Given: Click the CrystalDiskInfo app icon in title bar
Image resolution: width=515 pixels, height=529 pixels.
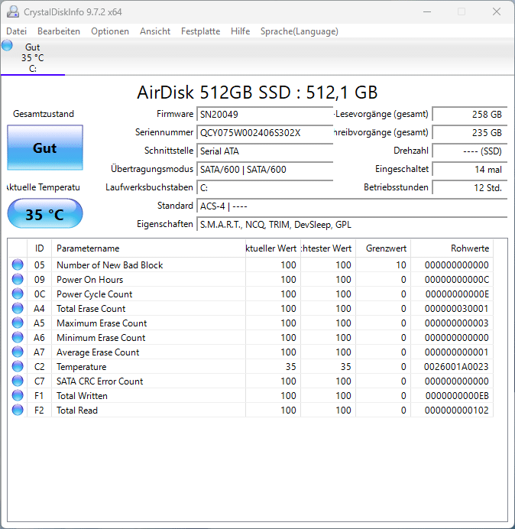Looking at the screenshot, I should tap(13, 11).
